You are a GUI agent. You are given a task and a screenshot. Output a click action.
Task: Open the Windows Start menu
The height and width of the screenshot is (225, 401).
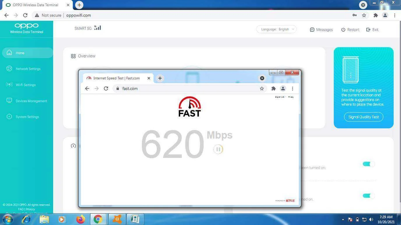pos(8,219)
